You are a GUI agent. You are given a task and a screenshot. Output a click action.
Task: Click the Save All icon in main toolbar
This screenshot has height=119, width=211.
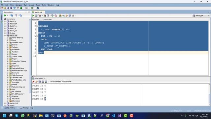[11, 8]
